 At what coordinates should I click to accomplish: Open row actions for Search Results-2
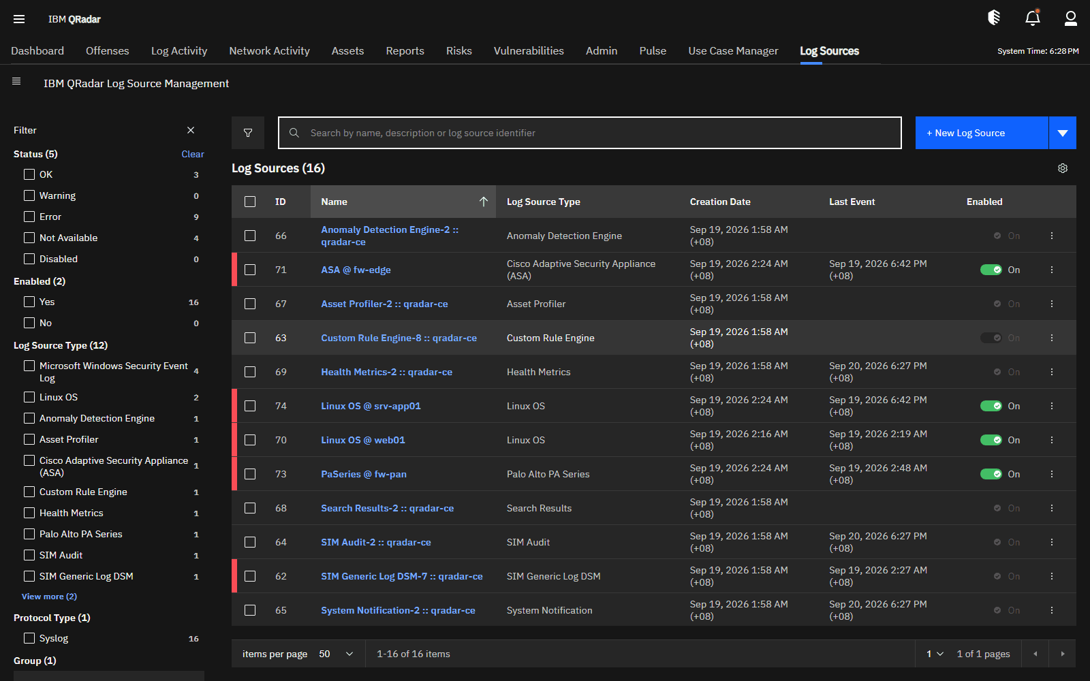tap(1052, 508)
